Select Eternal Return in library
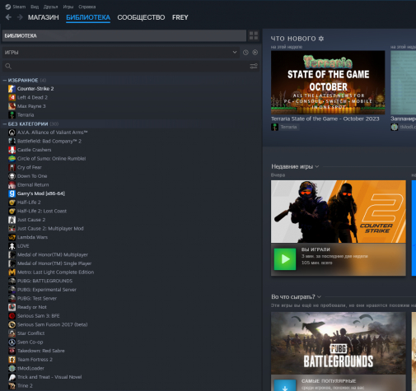This screenshot has width=416, height=391. (x=33, y=185)
